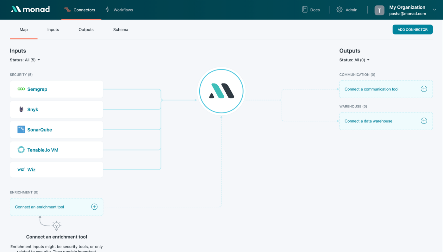Screen dimensions: 443x252
Task: Click plus icon for data warehouse
Action: (x=424, y=121)
